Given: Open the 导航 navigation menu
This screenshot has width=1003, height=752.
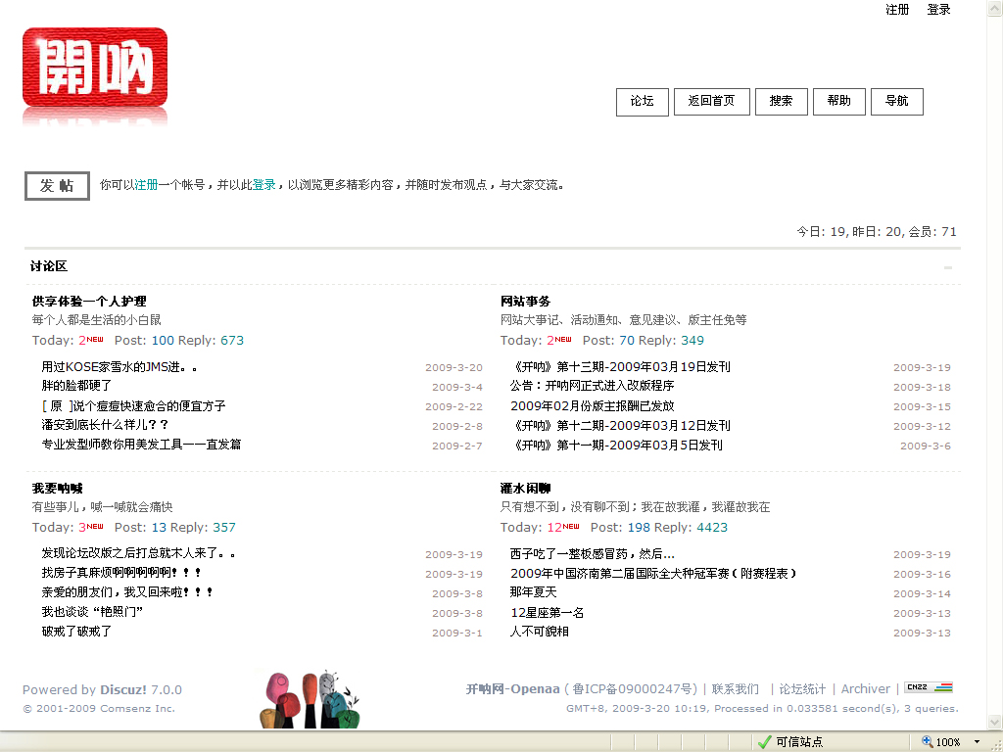Looking at the screenshot, I should point(896,102).
